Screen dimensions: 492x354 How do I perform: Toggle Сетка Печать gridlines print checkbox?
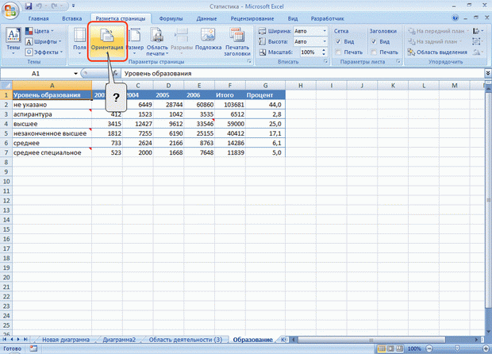click(338, 52)
